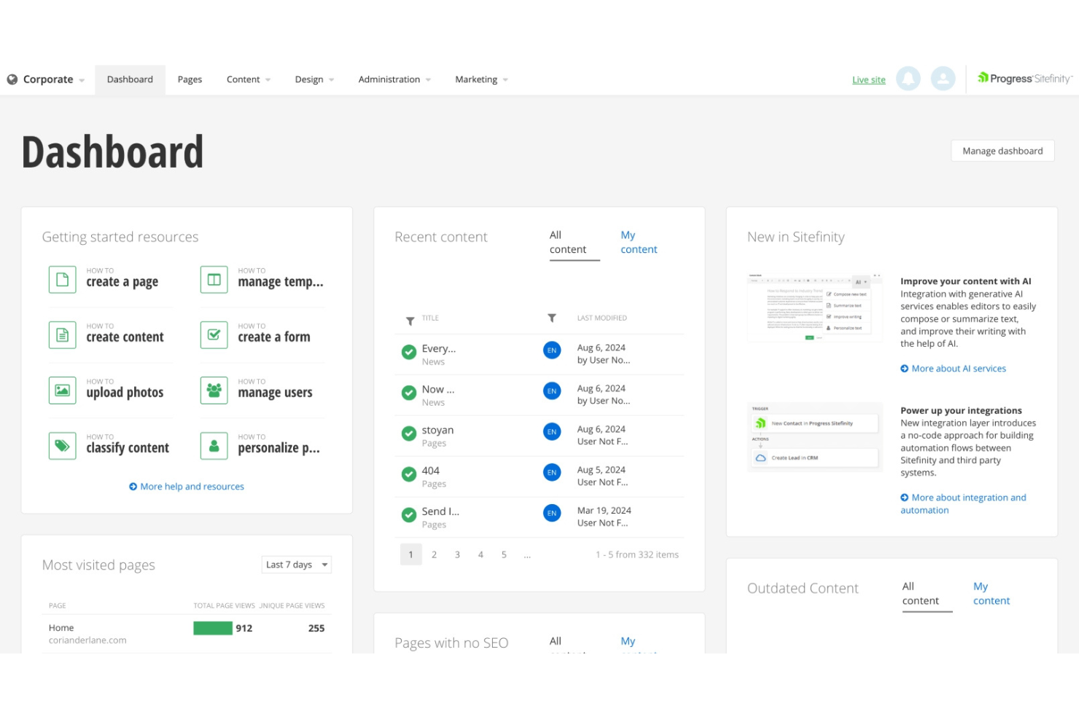Click the personalize pages person icon

tap(214, 446)
